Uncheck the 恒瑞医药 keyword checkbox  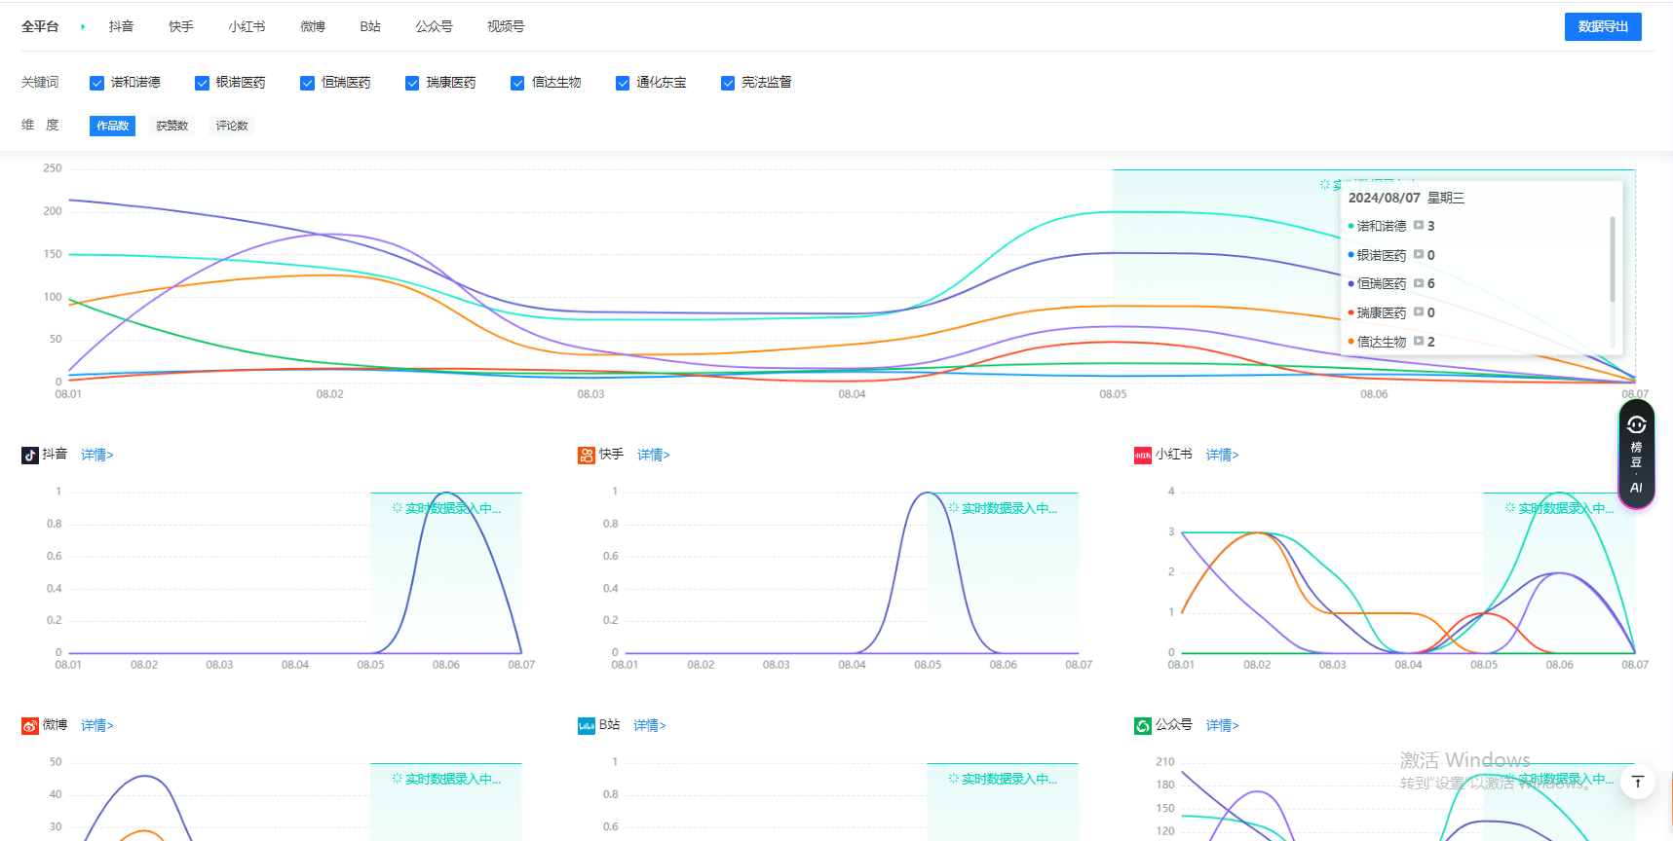(307, 83)
